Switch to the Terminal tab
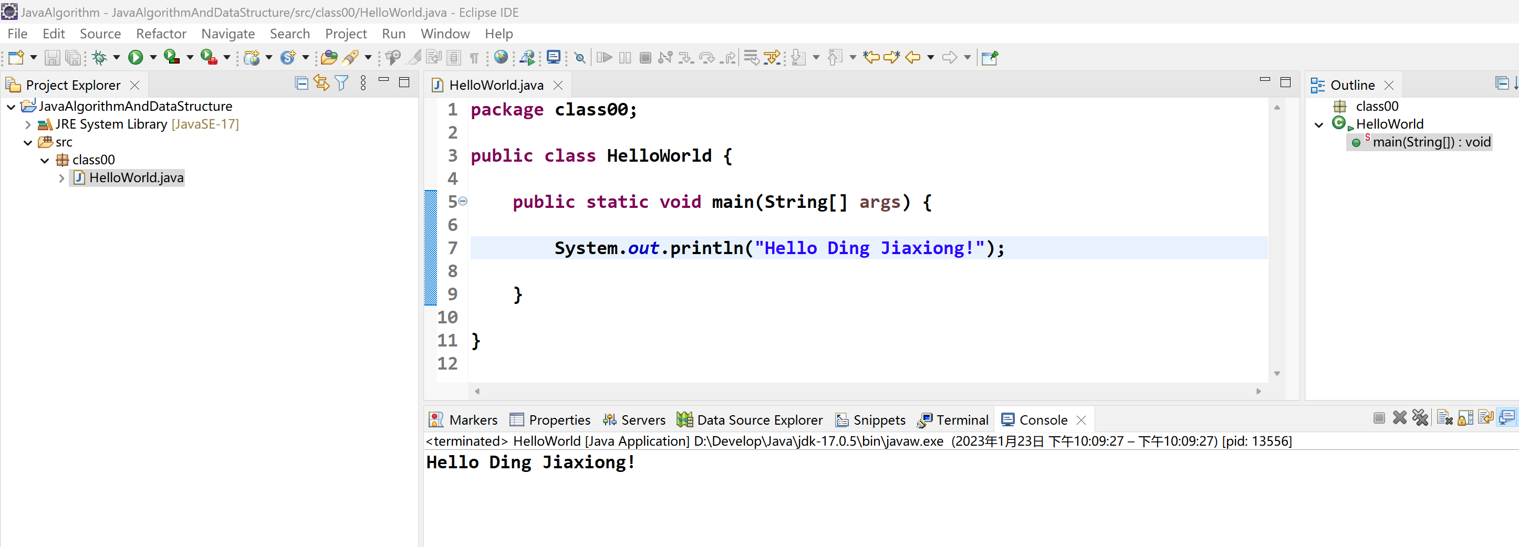The width and height of the screenshot is (1519, 547). [953, 419]
